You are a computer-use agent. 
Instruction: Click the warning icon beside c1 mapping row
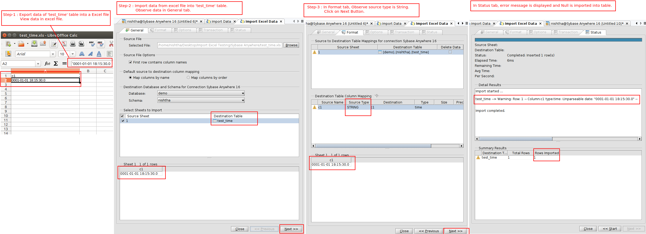tap(315, 107)
